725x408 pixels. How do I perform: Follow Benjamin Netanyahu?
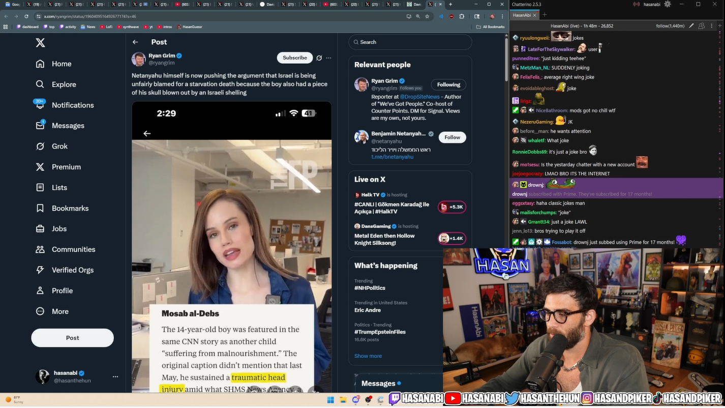click(x=452, y=137)
